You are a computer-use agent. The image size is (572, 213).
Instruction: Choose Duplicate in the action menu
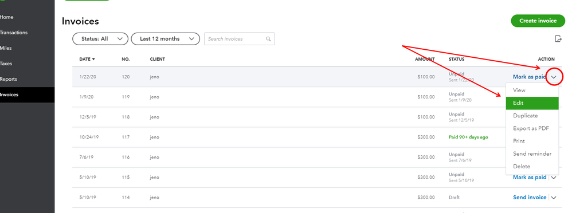click(532, 116)
